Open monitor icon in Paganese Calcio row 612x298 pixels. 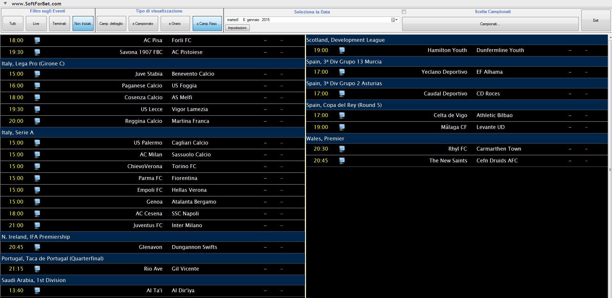(x=37, y=86)
